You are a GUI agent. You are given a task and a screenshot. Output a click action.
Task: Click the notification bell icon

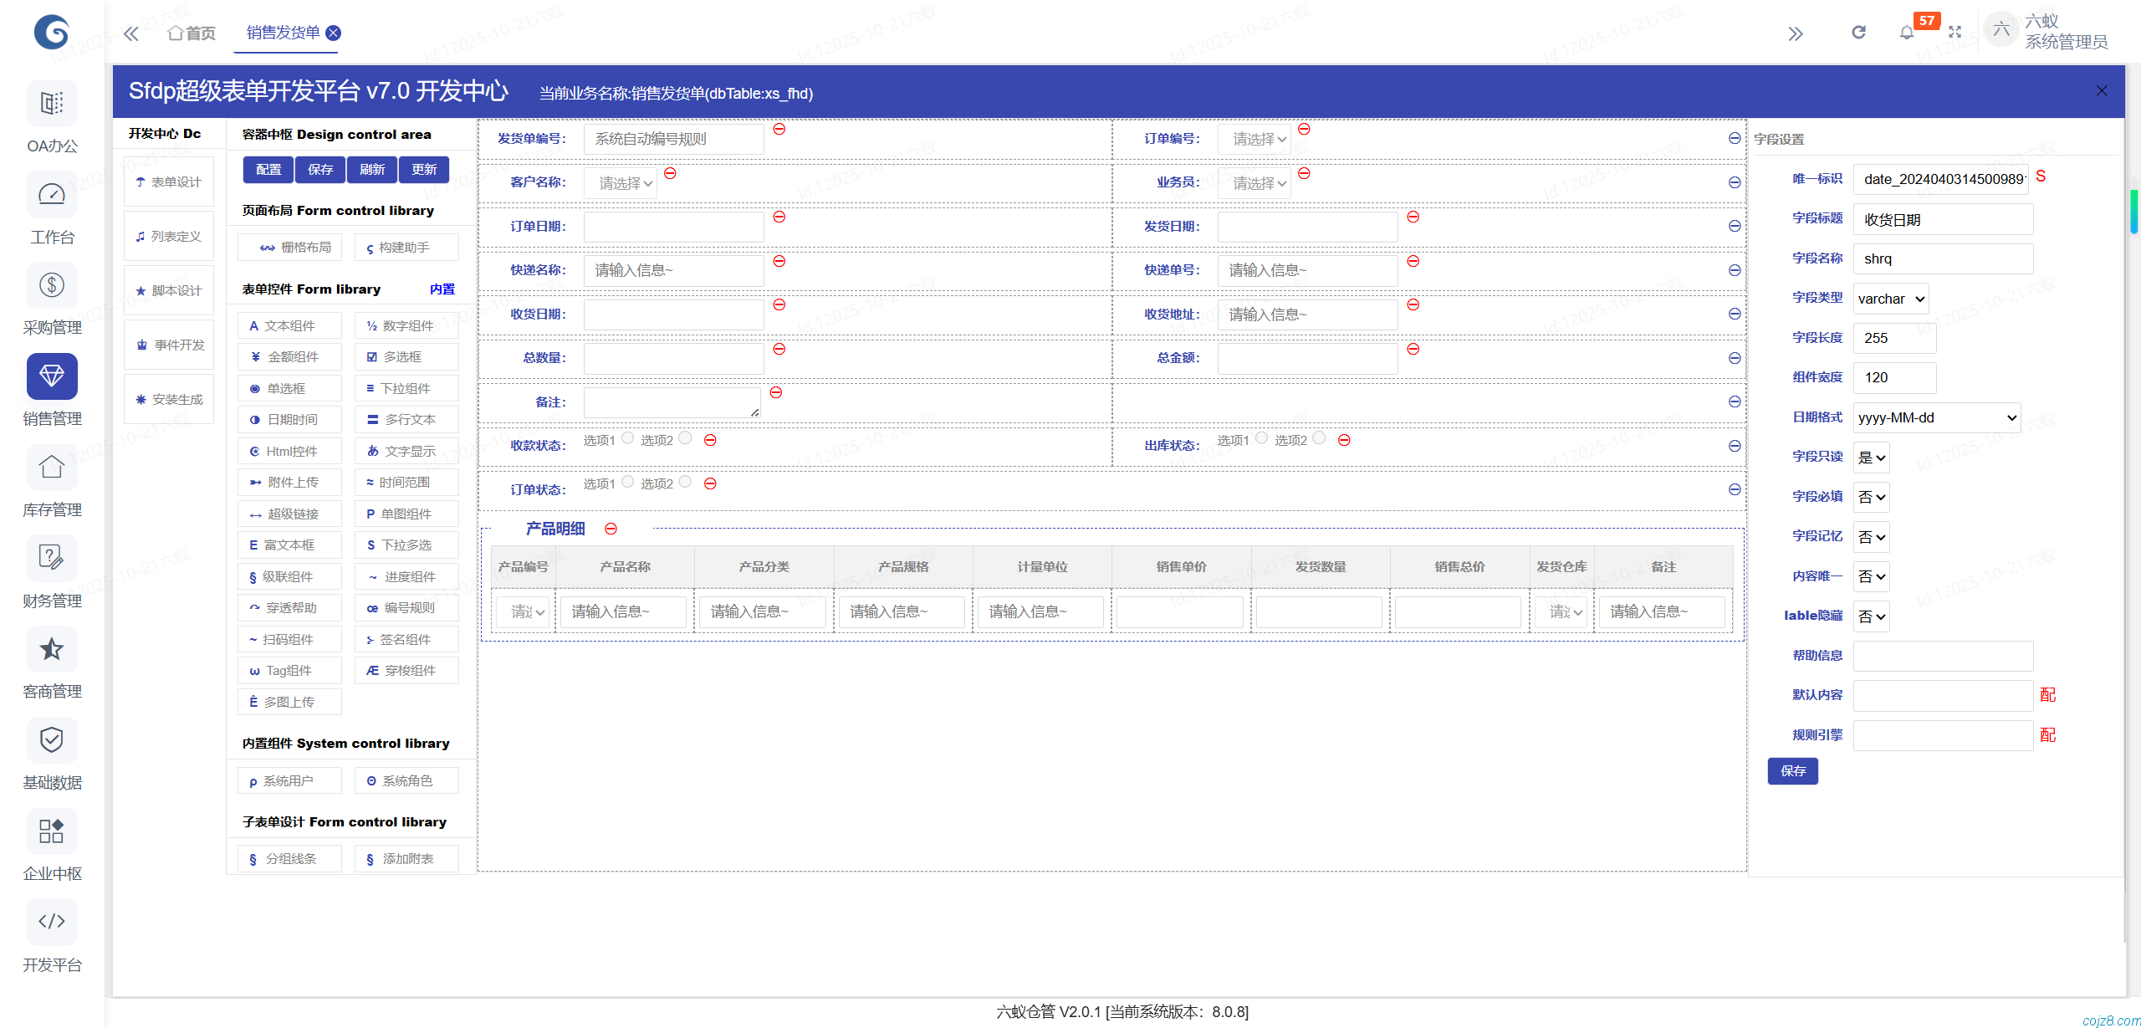[x=1906, y=33]
